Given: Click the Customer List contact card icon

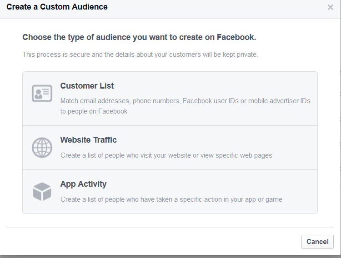Looking at the screenshot, I should coord(42,93).
